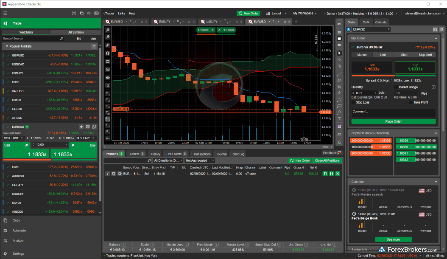Open the All Directions filter dropdown

[x=168, y=160]
